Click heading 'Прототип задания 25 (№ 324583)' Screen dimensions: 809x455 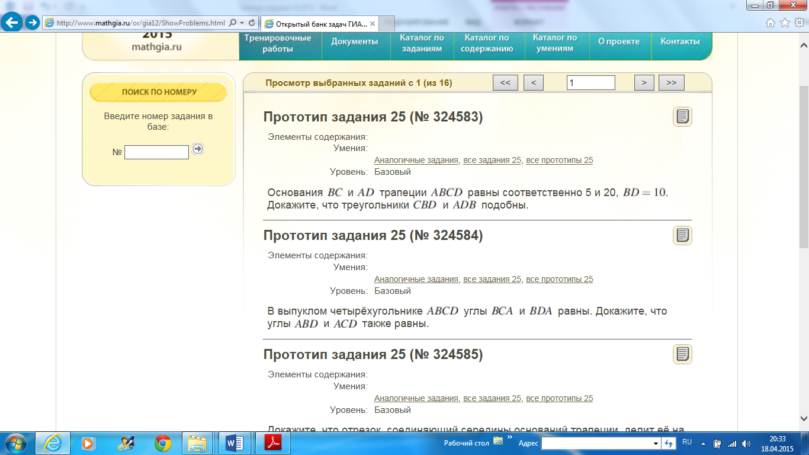[x=373, y=117]
